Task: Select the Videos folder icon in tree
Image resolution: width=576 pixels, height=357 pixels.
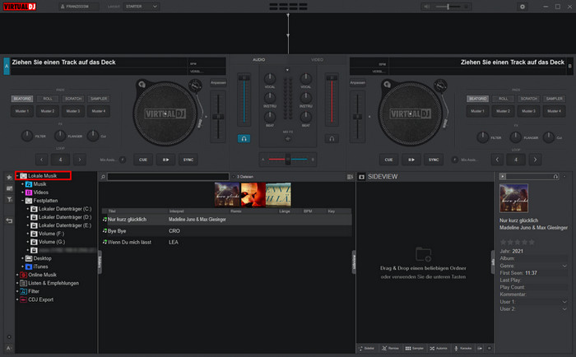Action: point(29,192)
